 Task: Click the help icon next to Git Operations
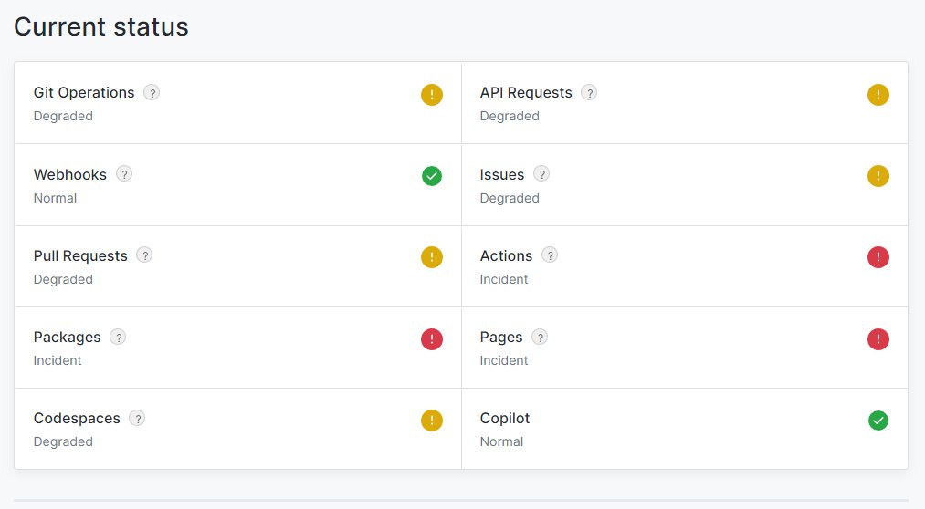[152, 92]
